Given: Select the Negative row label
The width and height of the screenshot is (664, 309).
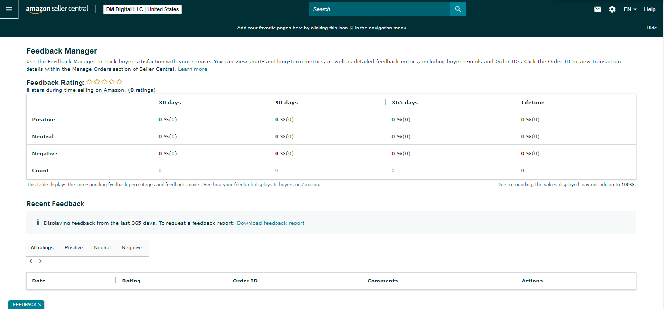Looking at the screenshot, I should pyautogui.click(x=45, y=154).
